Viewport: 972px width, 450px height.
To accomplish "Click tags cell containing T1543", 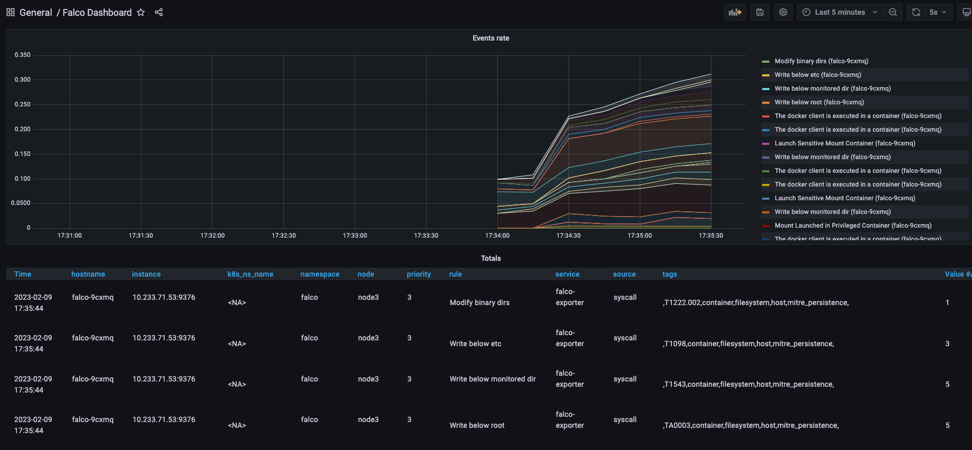I will point(748,384).
